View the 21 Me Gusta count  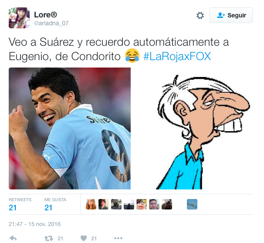tap(48, 207)
